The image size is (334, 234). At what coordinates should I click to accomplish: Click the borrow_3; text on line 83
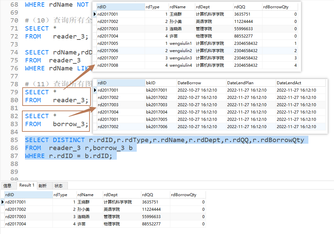pos(71,124)
